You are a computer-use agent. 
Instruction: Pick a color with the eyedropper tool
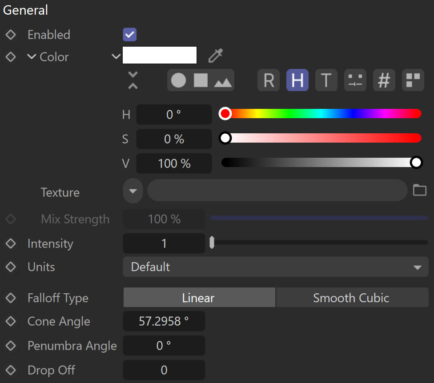(216, 55)
